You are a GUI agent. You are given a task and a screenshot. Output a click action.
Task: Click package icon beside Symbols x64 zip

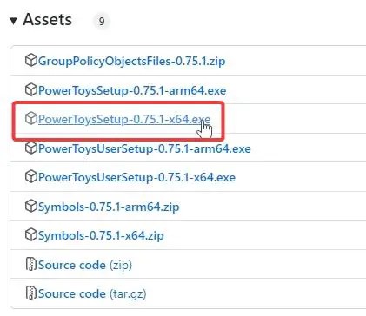pyautogui.click(x=30, y=234)
